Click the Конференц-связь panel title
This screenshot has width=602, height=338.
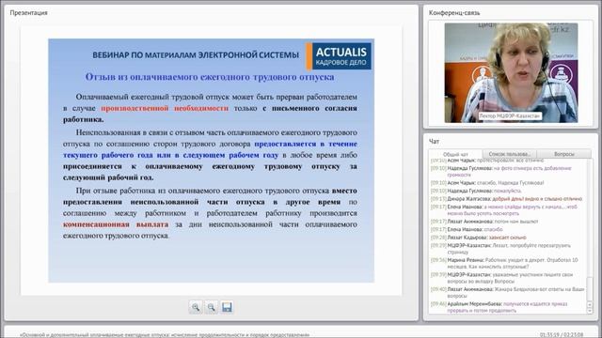pos(454,12)
